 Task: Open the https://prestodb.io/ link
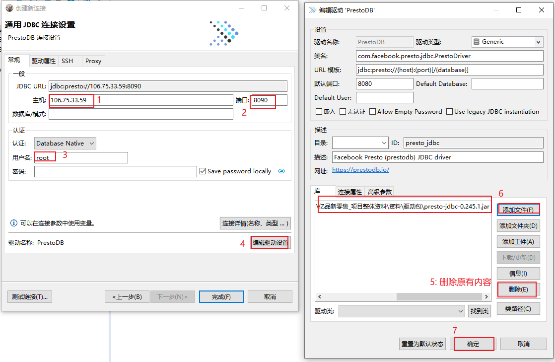pos(361,170)
